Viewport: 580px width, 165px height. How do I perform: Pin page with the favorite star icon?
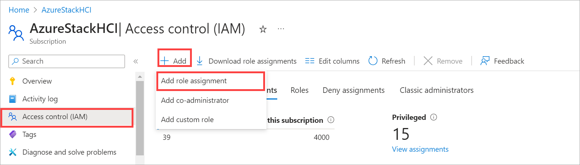263,29
